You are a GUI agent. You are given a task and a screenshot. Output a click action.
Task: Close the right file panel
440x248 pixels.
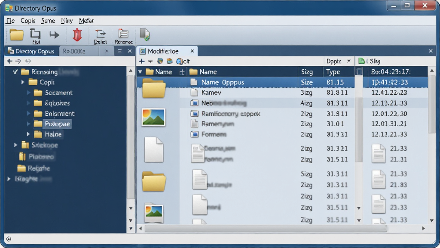431,51
